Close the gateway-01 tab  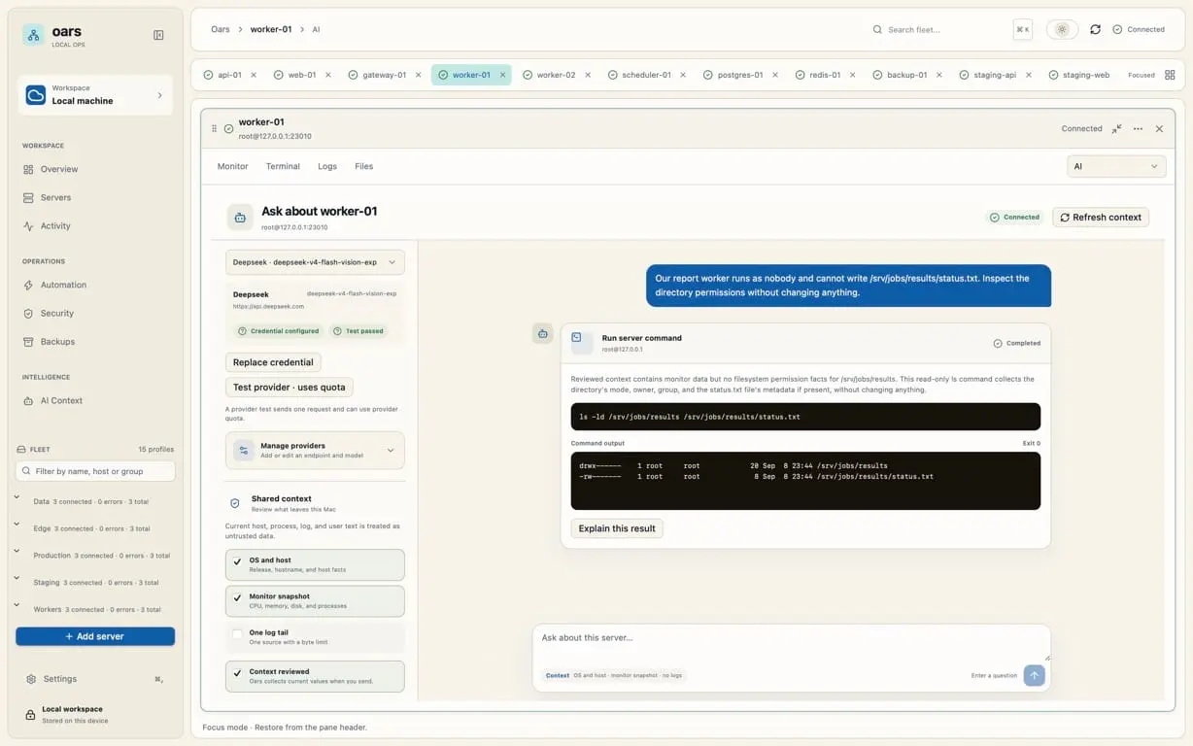(419, 75)
